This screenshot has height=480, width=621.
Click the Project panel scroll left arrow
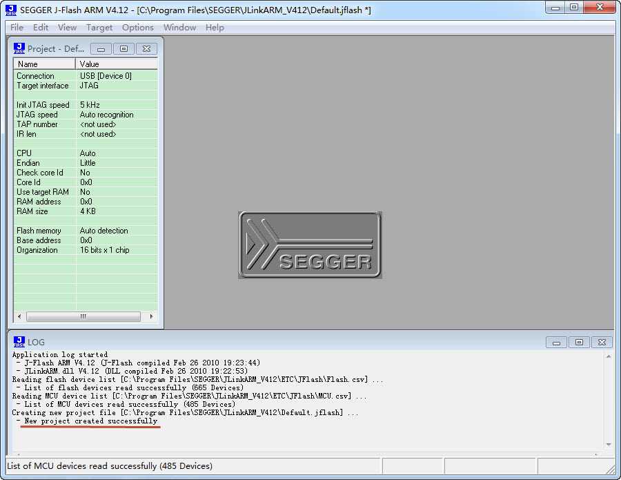[19, 316]
